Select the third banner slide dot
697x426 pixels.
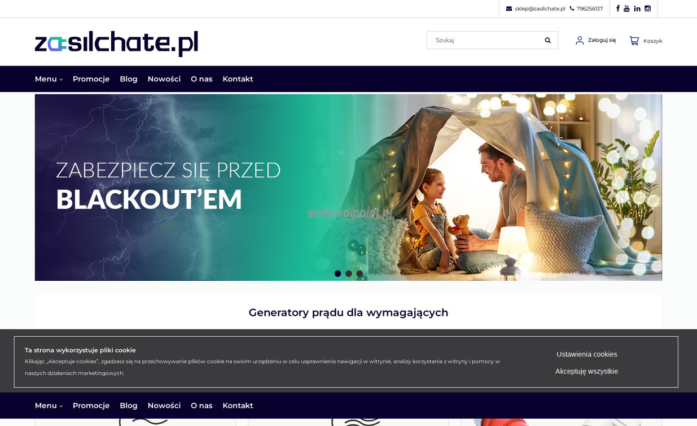[x=360, y=273]
